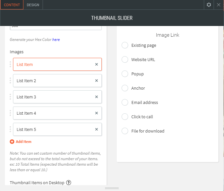Choose the Website URL link option

coord(125,59)
